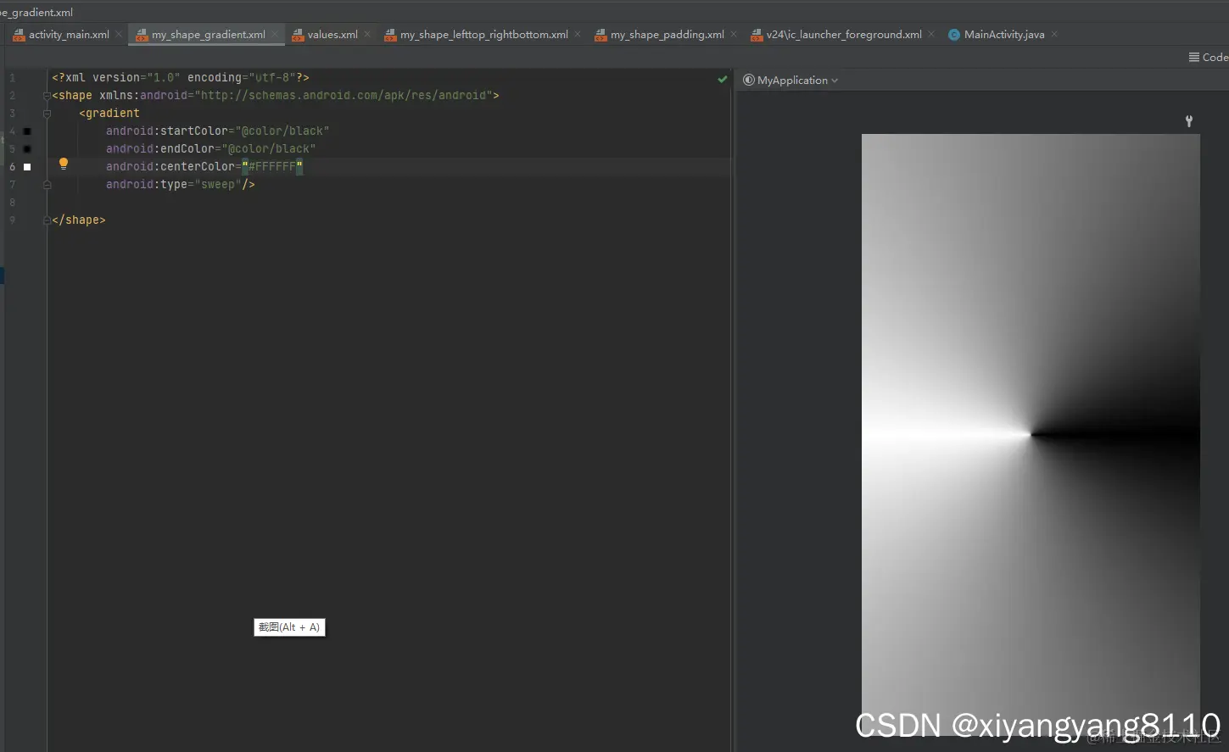Close the v24\ic_launcher_foreground.xml tab
Image resolution: width=1229 pixels, height=752 pixels.
point(931,35)
